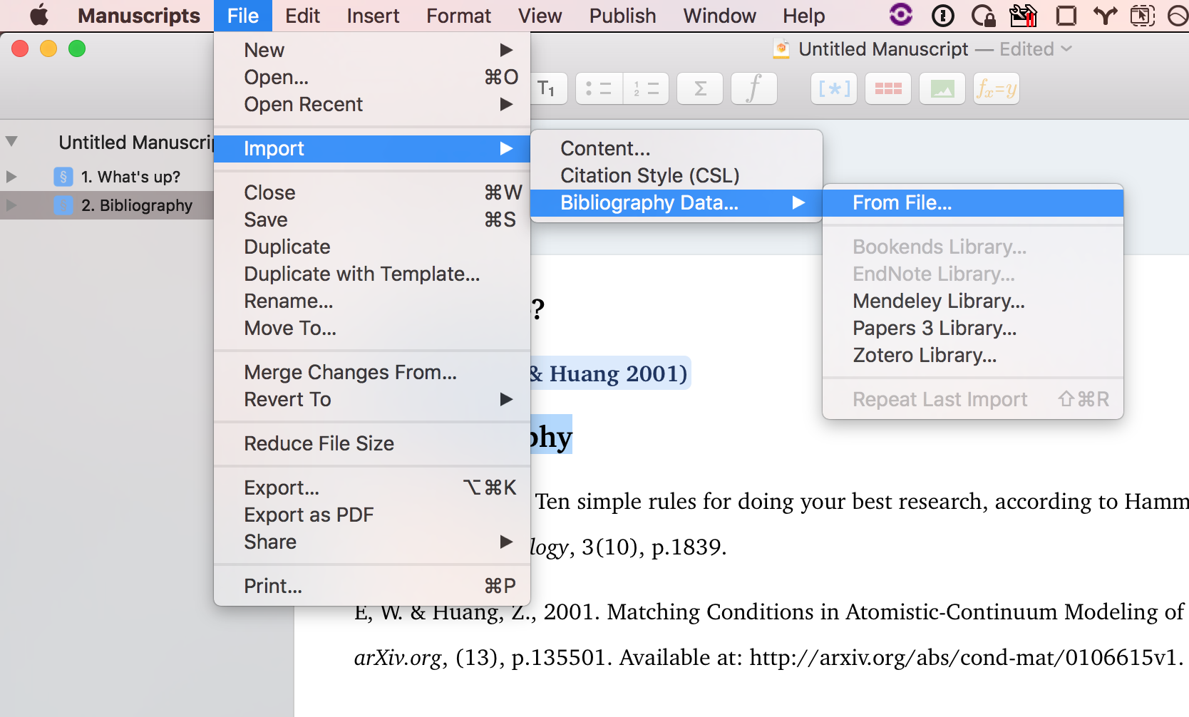Insert citation using bracket-asterisk icon

tap(834, 89)
